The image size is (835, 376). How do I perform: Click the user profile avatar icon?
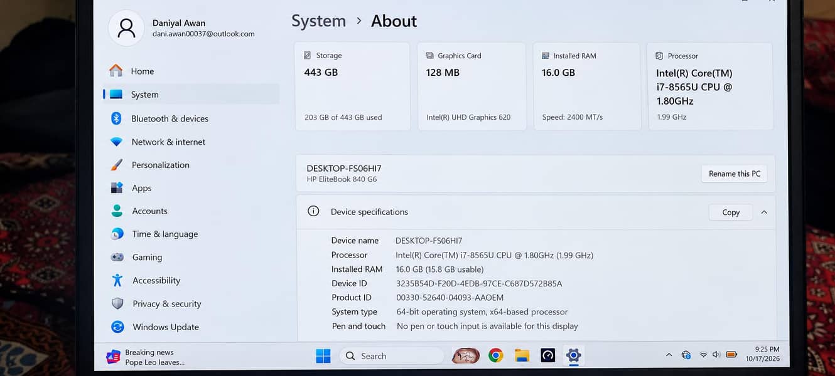pyautogui.click(x=126, y=28)
